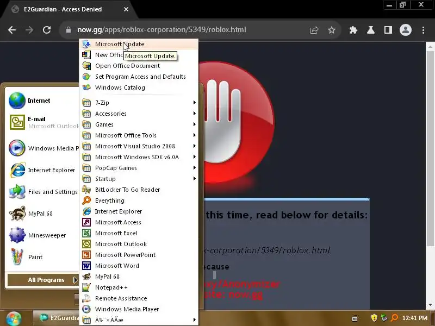Click the browser Forward arrow
The width and height of the screenshot is (435, 326).
[x=29, y=30]
